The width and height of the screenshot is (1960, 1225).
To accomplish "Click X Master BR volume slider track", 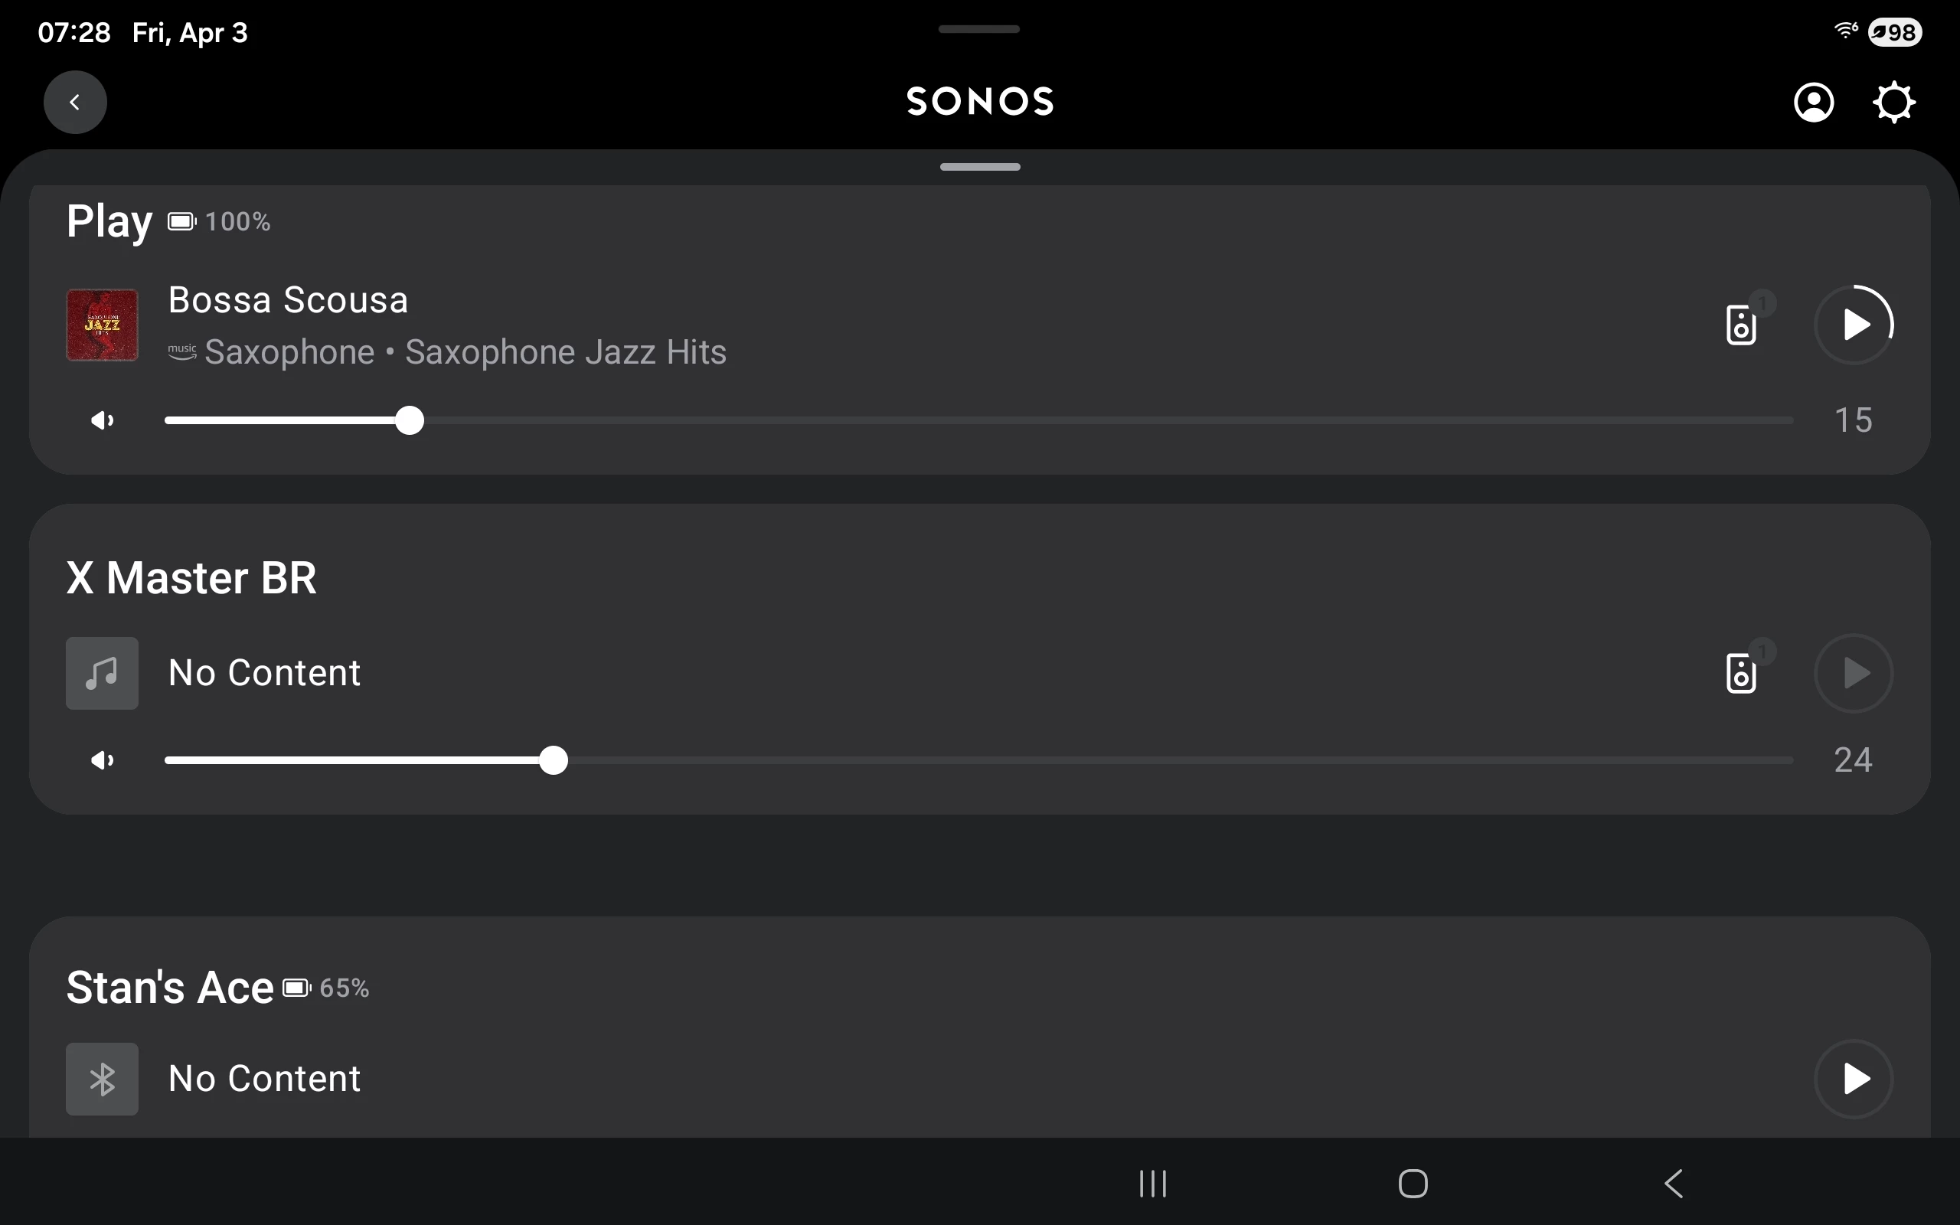I will 1134,760.
